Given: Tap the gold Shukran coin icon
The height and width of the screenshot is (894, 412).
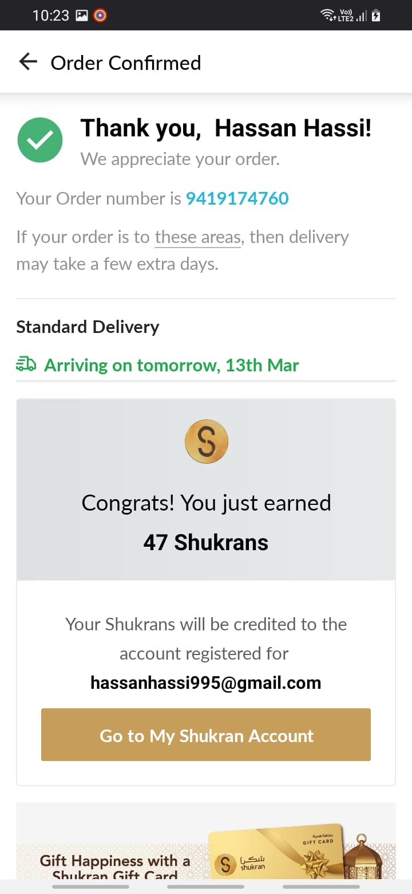Looking at the screenshot, I should pyautogui.click(x=206, y=442).
